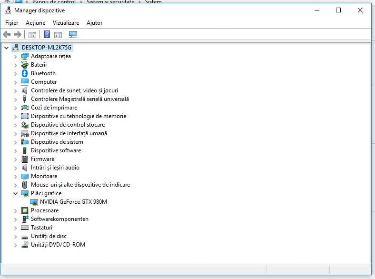The image size is (375, 279).
Task: Click the DESKTOP-ML2K75G computer root icon
Action: (16, 48)
